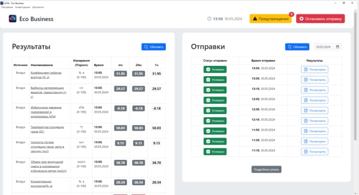The image size is (359, 195).
Task: Click the Успешно status badge for 13:30
Action: coord(215,80)
